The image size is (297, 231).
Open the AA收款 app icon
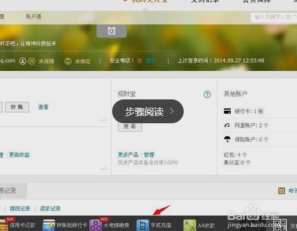point(190,225)
